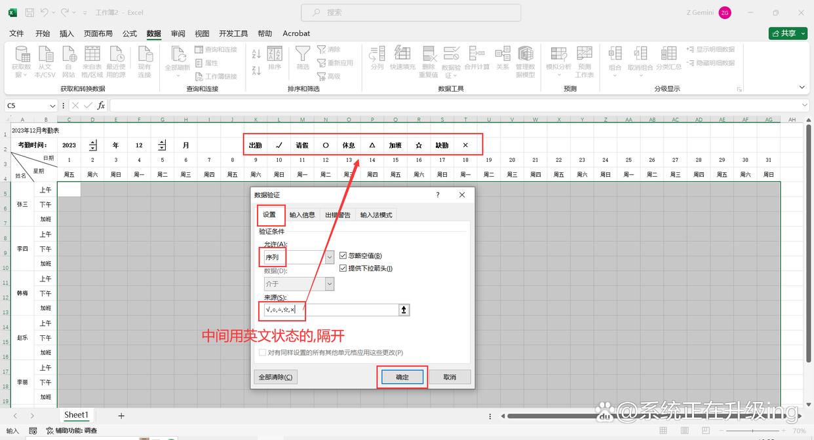The width and height of the screenshot is (814, 440).
Task: Switch to 输入法模式 dialog tab
Action: (376, 215)
